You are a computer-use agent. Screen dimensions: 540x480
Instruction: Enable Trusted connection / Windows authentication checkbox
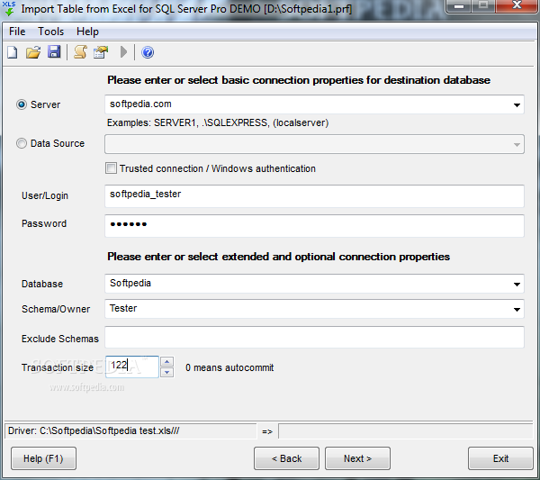click(x=111, y=168)
